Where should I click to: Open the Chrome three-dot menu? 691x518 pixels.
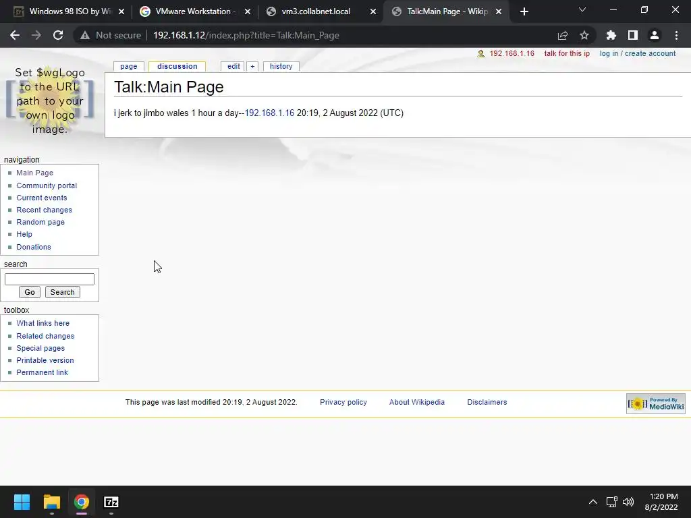[676, 35]
